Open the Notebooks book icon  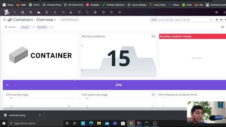[95, 12]
